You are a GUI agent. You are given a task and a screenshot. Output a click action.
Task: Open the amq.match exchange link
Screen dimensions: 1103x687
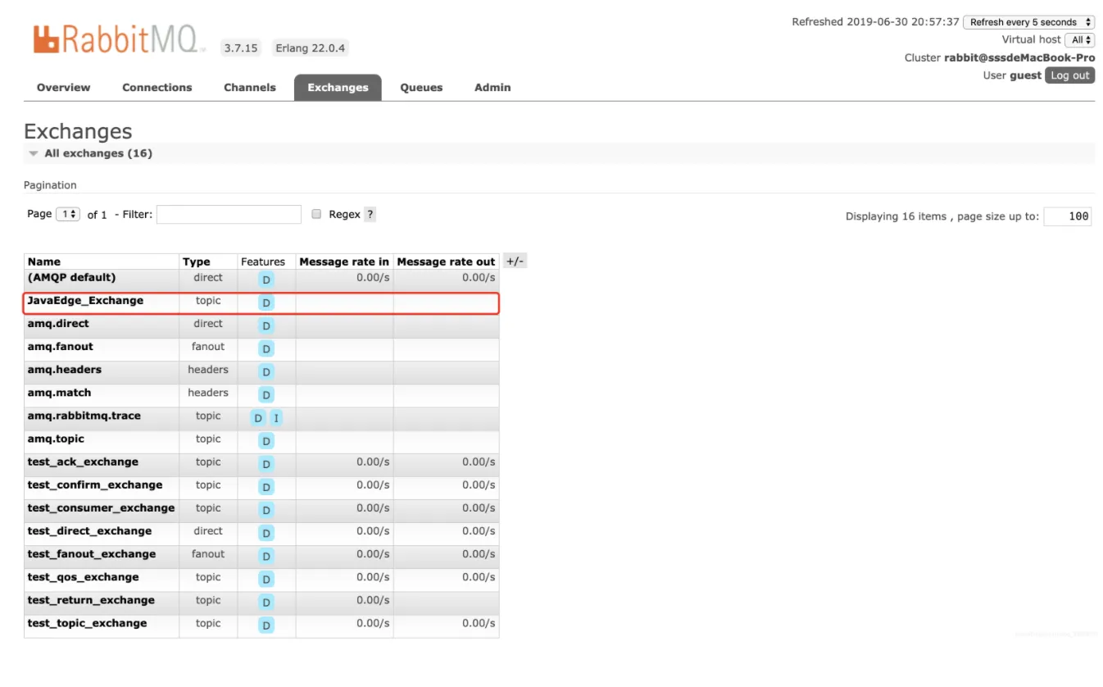point(59,393)
